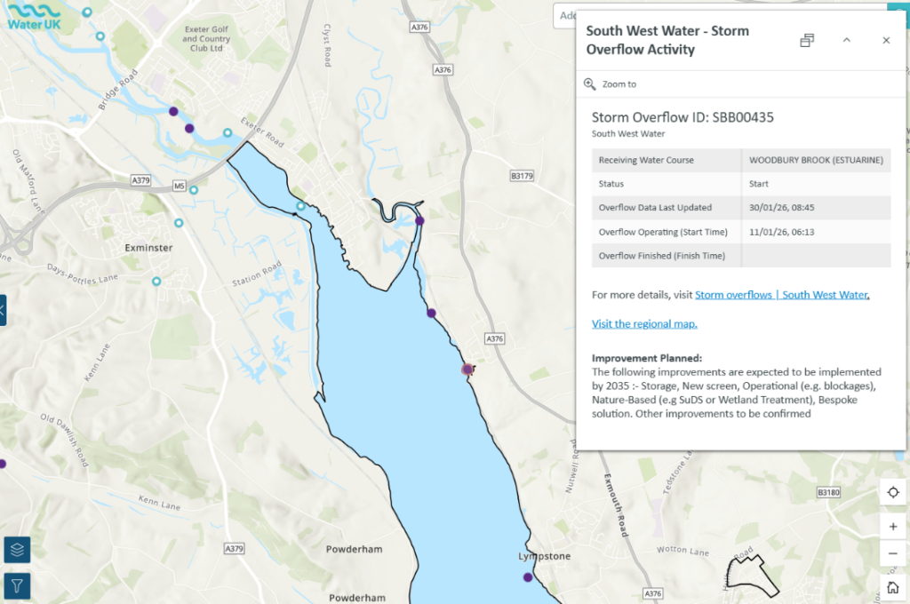Close the Storm Overflow Activity popup
This screenshot has height=604, width=910.
coord(886,40)
